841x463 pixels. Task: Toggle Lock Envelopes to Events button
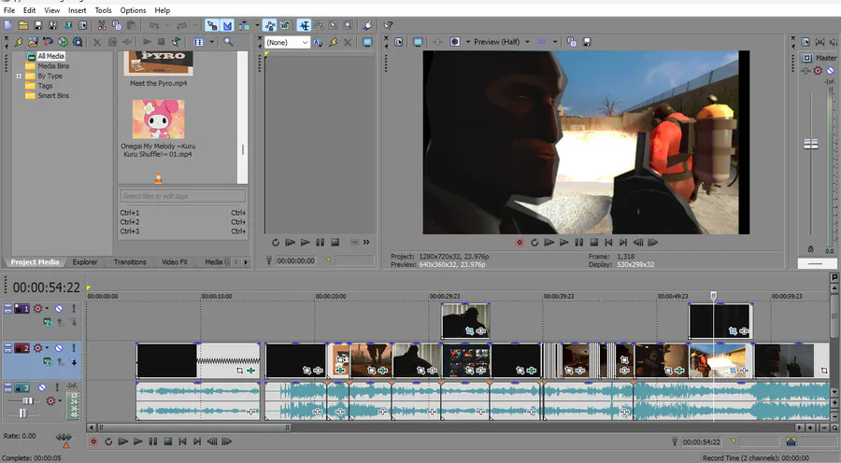(270, 25)
